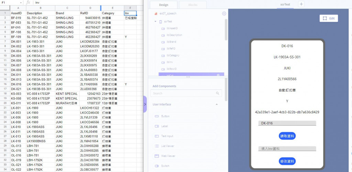Click the component Search box
Screen dimensions: 352x172
tap(186, 93)
